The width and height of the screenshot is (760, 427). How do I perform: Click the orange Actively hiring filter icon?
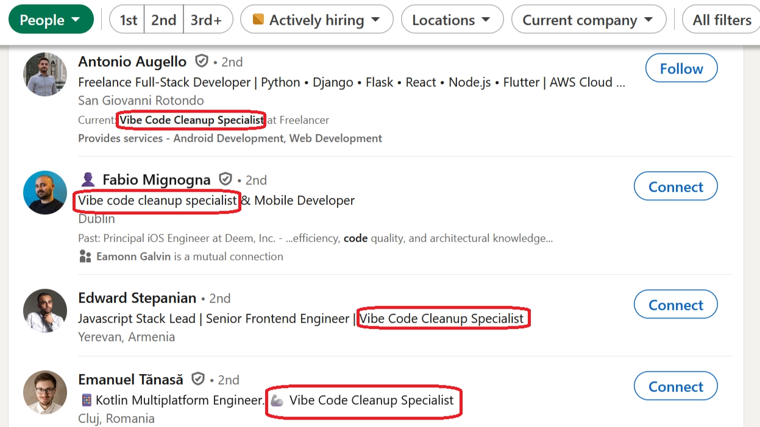coord(258,19)
